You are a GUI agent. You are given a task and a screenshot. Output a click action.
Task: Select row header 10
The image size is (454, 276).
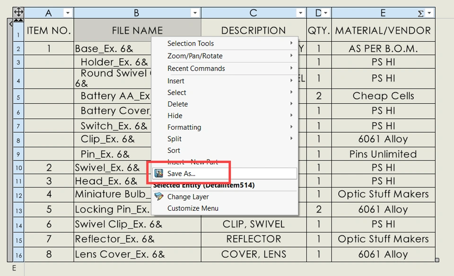18,168
